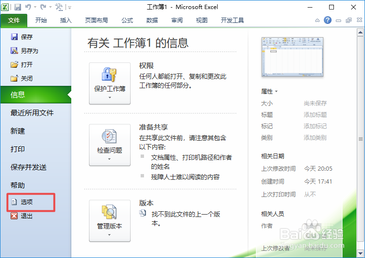Click the 权限 heading
Viewport: 365px width, 258px height.
(146, 66)
